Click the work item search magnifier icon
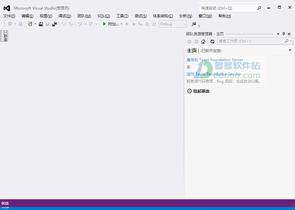This screenshot has width=295, height=210. (286, 41)
